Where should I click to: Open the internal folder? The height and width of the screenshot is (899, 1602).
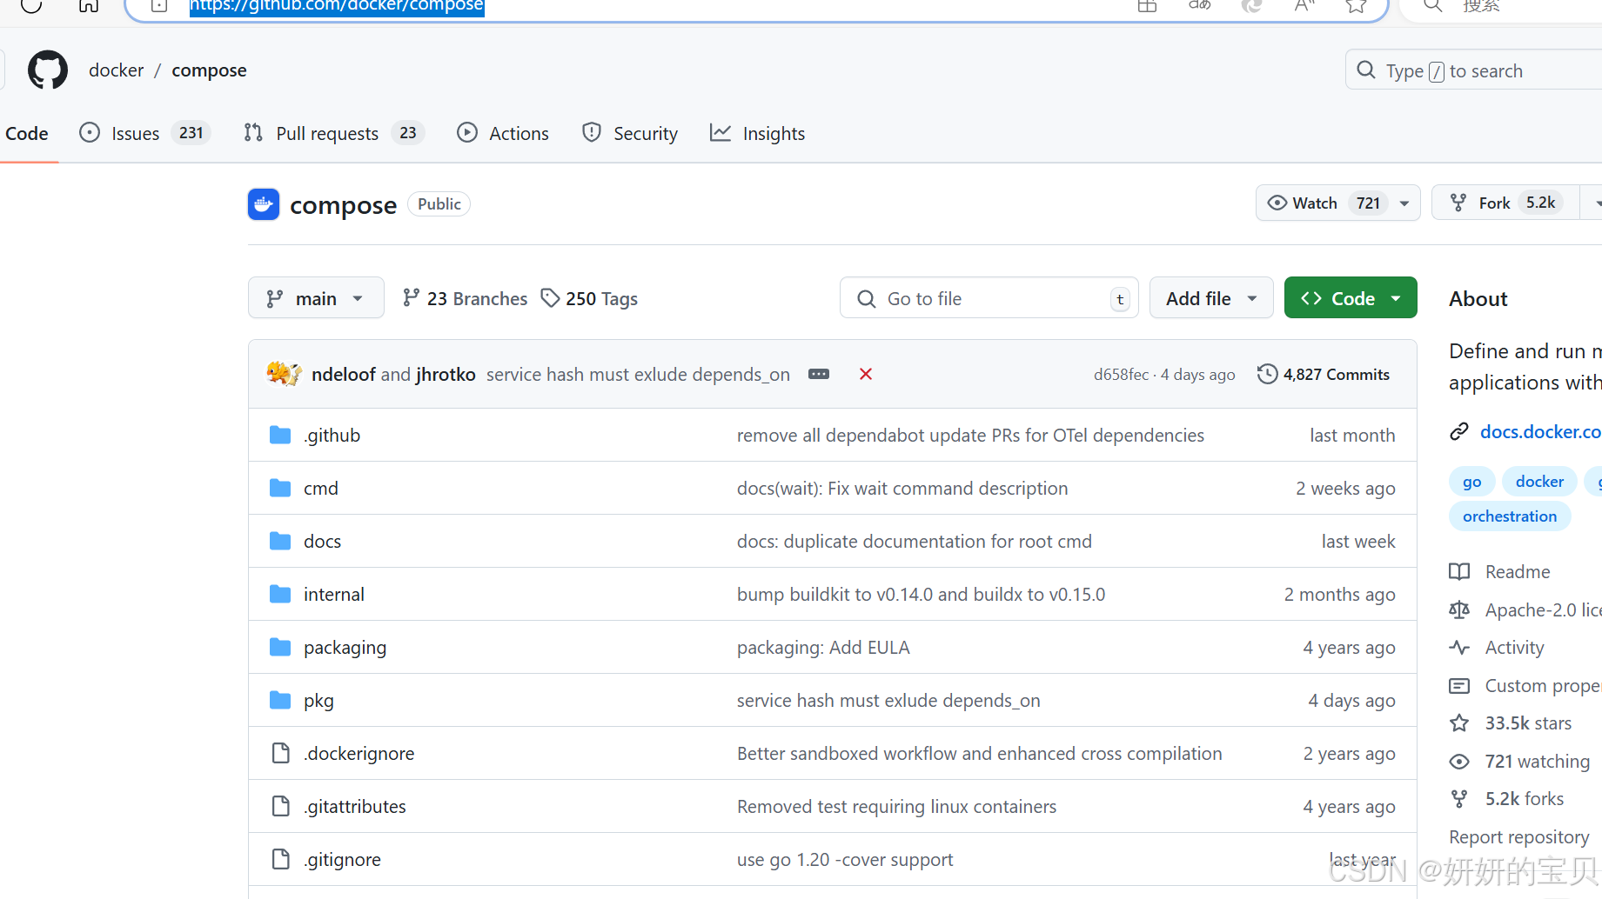pyautogui.click(x=334, y=594)
